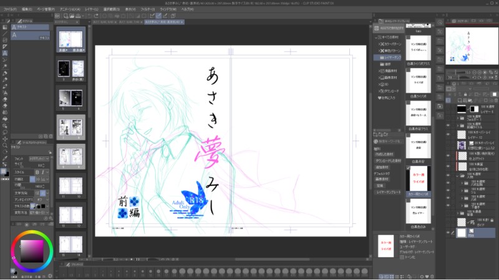Toggle checkbox on 白黒ライパボ material thumbnail
This screenshot has width=499, height=280.
pos(408,70)
